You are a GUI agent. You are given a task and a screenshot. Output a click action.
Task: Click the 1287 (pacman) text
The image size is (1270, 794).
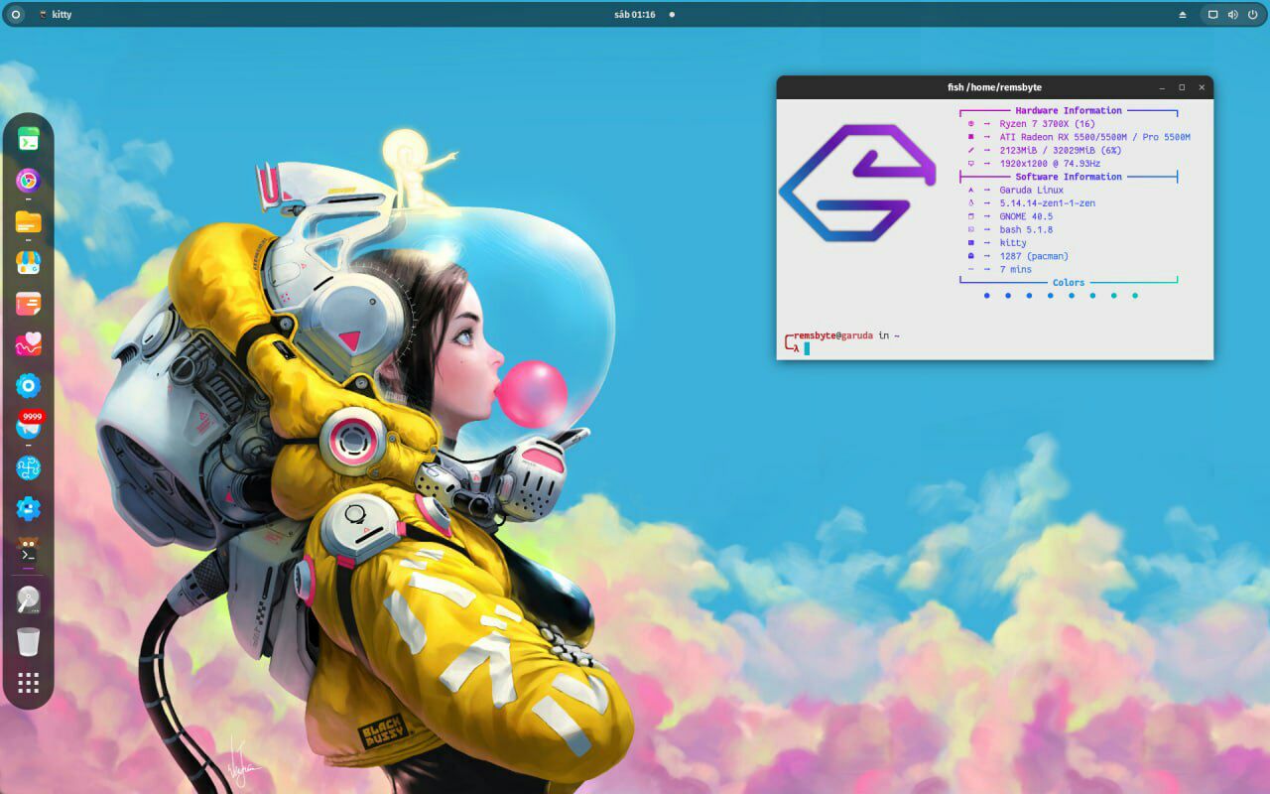pos(1034,256)
